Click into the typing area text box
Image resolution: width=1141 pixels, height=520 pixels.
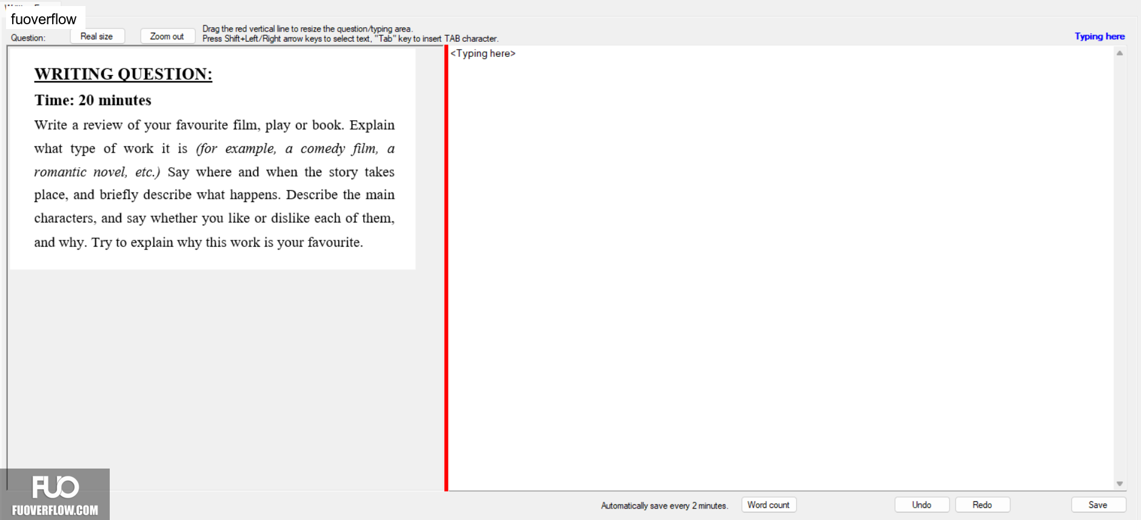pos(781,268)
